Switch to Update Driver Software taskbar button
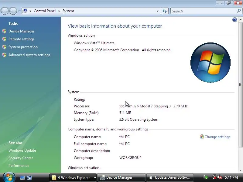The height and width of the screenshot is (182, 243). tap(170, 177)
